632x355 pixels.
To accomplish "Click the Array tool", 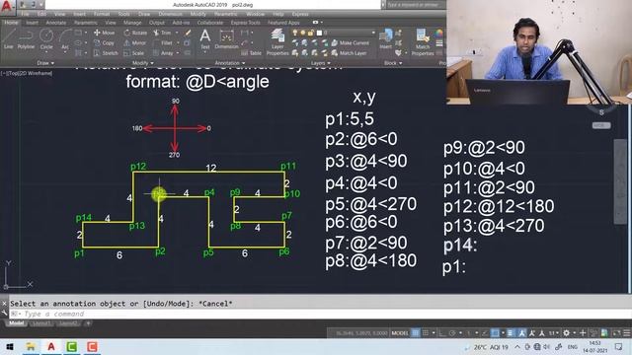I will pos(163,53).
